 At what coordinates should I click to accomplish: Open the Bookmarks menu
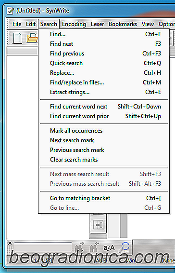tap(123, 24)
